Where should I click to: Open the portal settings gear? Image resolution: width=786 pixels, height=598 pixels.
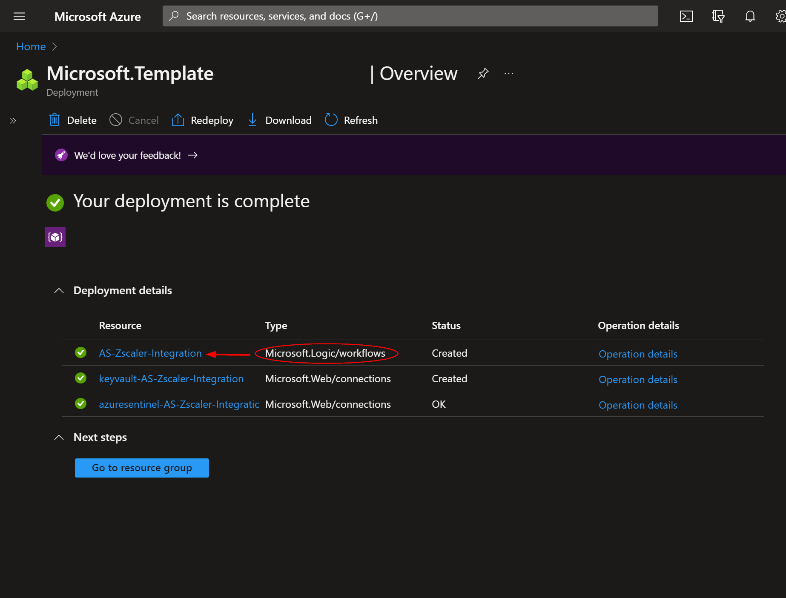tap(781, 16)
